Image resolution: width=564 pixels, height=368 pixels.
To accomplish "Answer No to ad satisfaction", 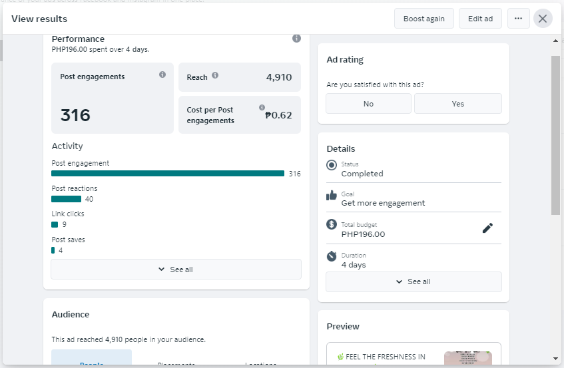I will (368, 104).
